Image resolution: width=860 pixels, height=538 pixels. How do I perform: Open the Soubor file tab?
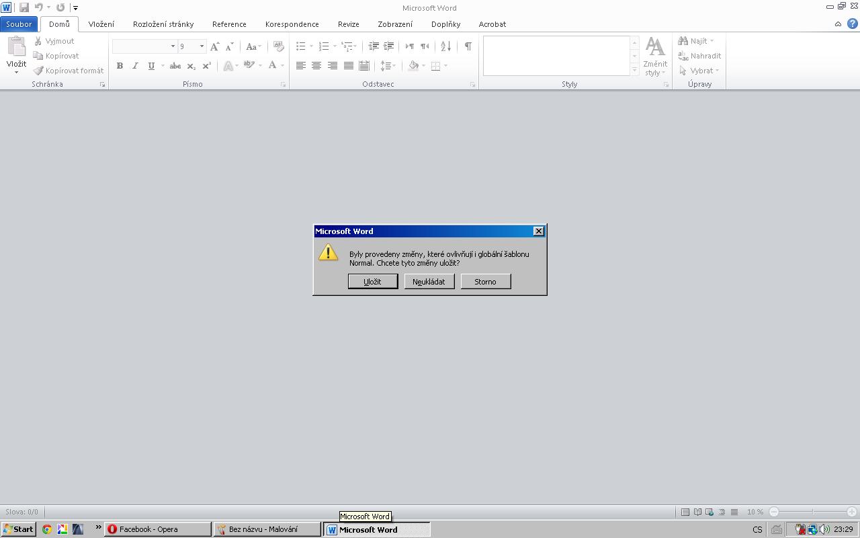click(19, 24)
